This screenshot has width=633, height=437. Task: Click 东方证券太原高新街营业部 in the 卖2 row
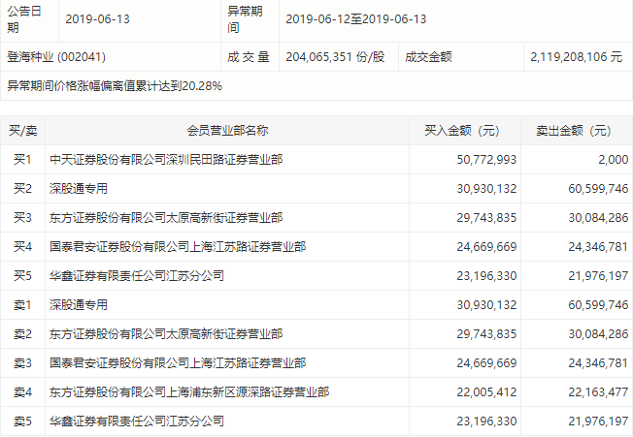166,334
